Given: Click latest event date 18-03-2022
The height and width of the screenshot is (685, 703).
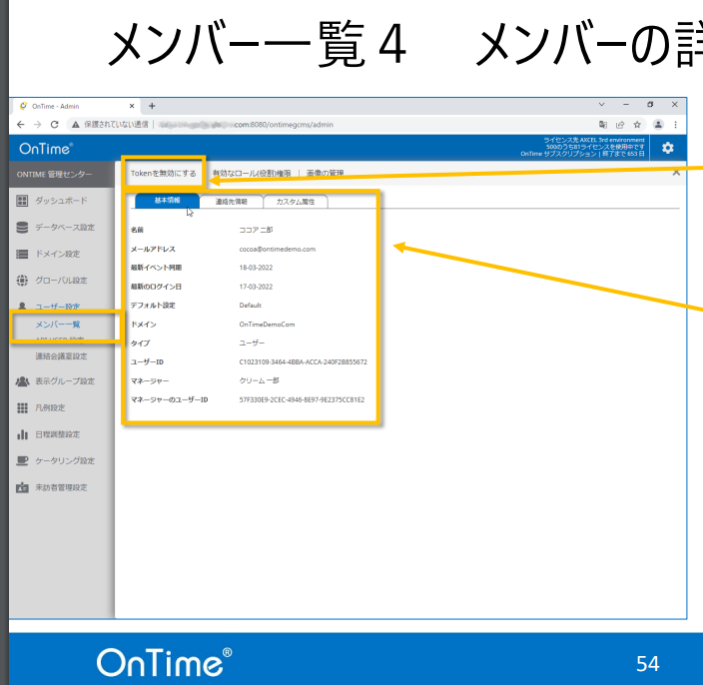Looking at the screenshot, I should (256, 268).
